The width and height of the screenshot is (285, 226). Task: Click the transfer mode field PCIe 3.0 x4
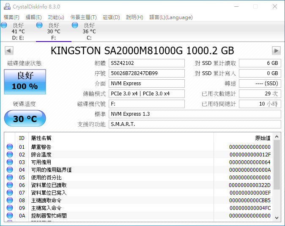pyautogui.click(x=147, y=94)
